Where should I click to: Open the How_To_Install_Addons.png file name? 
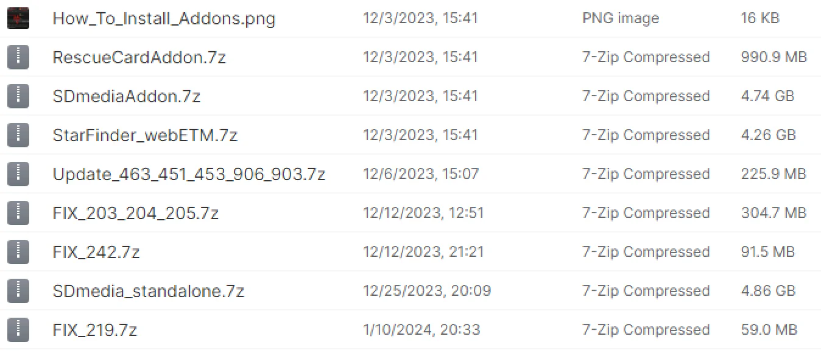(x=164, y=18)
